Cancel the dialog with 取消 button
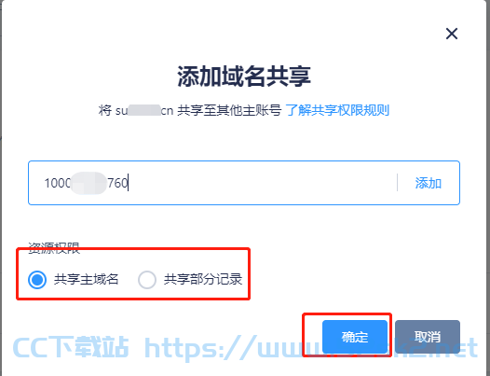The image size is (490, 376). pyautogui.click(x=428, y=337)
